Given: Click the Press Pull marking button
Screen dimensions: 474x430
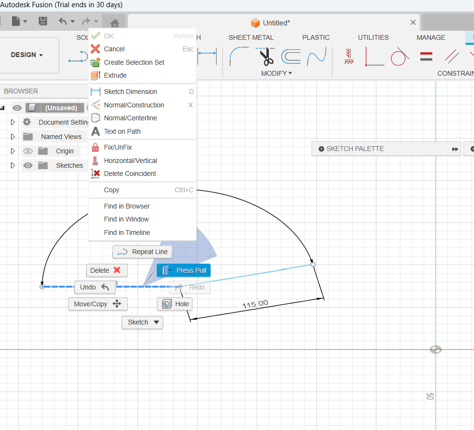Looking at the screenshot, I should point(184,270).
